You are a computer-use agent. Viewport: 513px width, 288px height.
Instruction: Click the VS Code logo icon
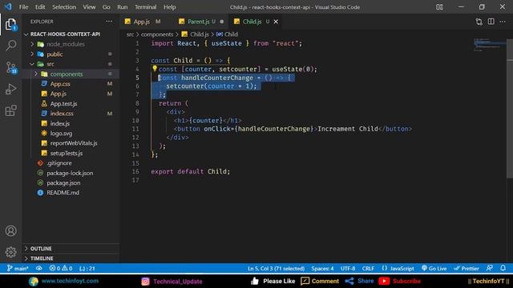pos(8,7)
